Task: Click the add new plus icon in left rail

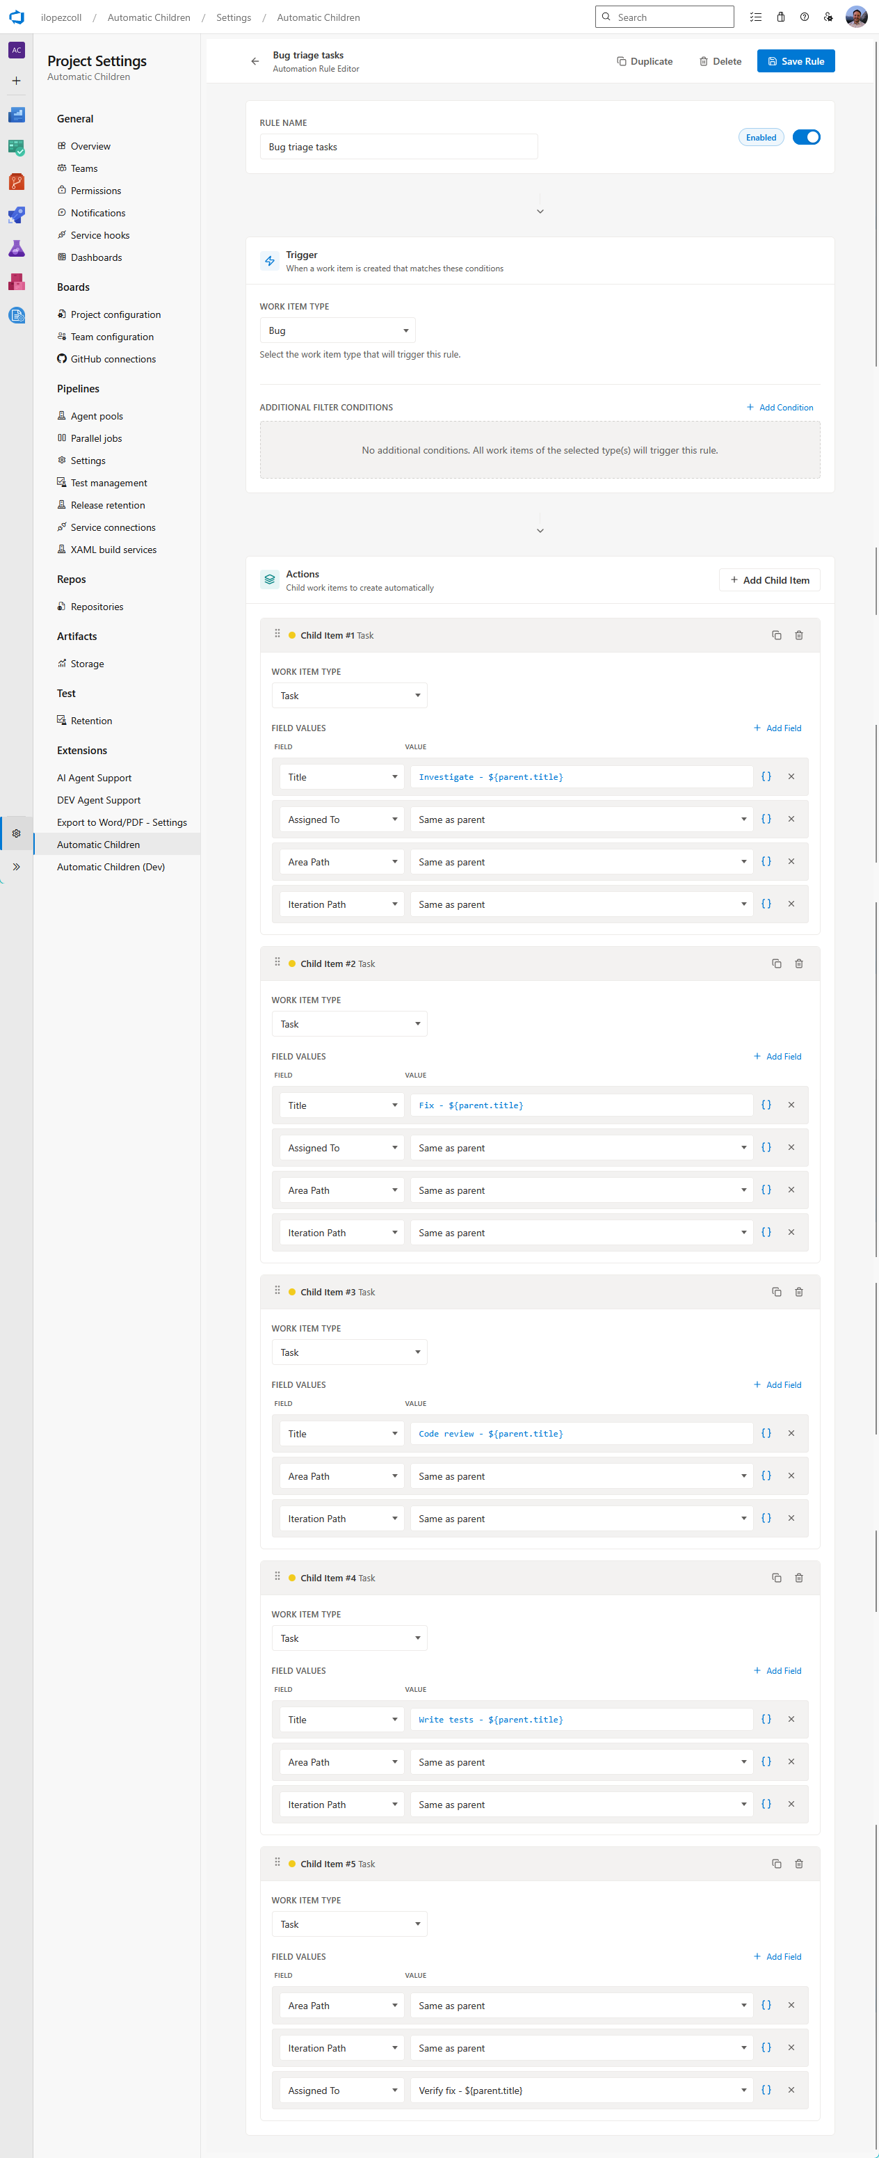Action: click(17, 81)
